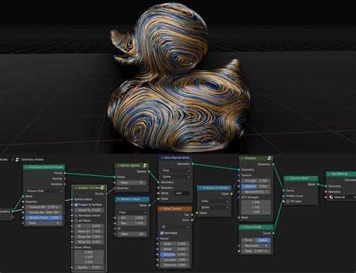Screen dimensions: 356x273
Task: Click the Seed field in Random Value
Action: coord(132,234)
